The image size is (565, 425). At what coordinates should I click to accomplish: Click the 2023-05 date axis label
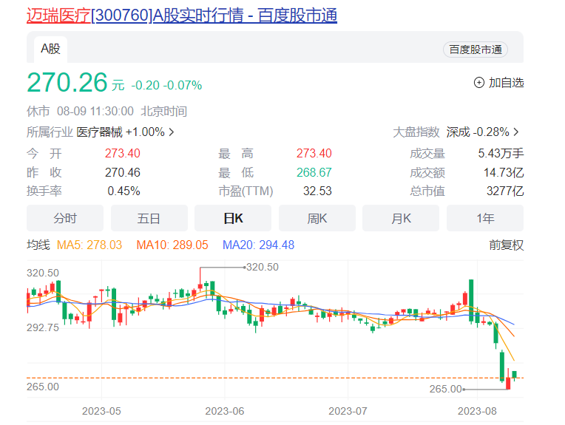101,411
